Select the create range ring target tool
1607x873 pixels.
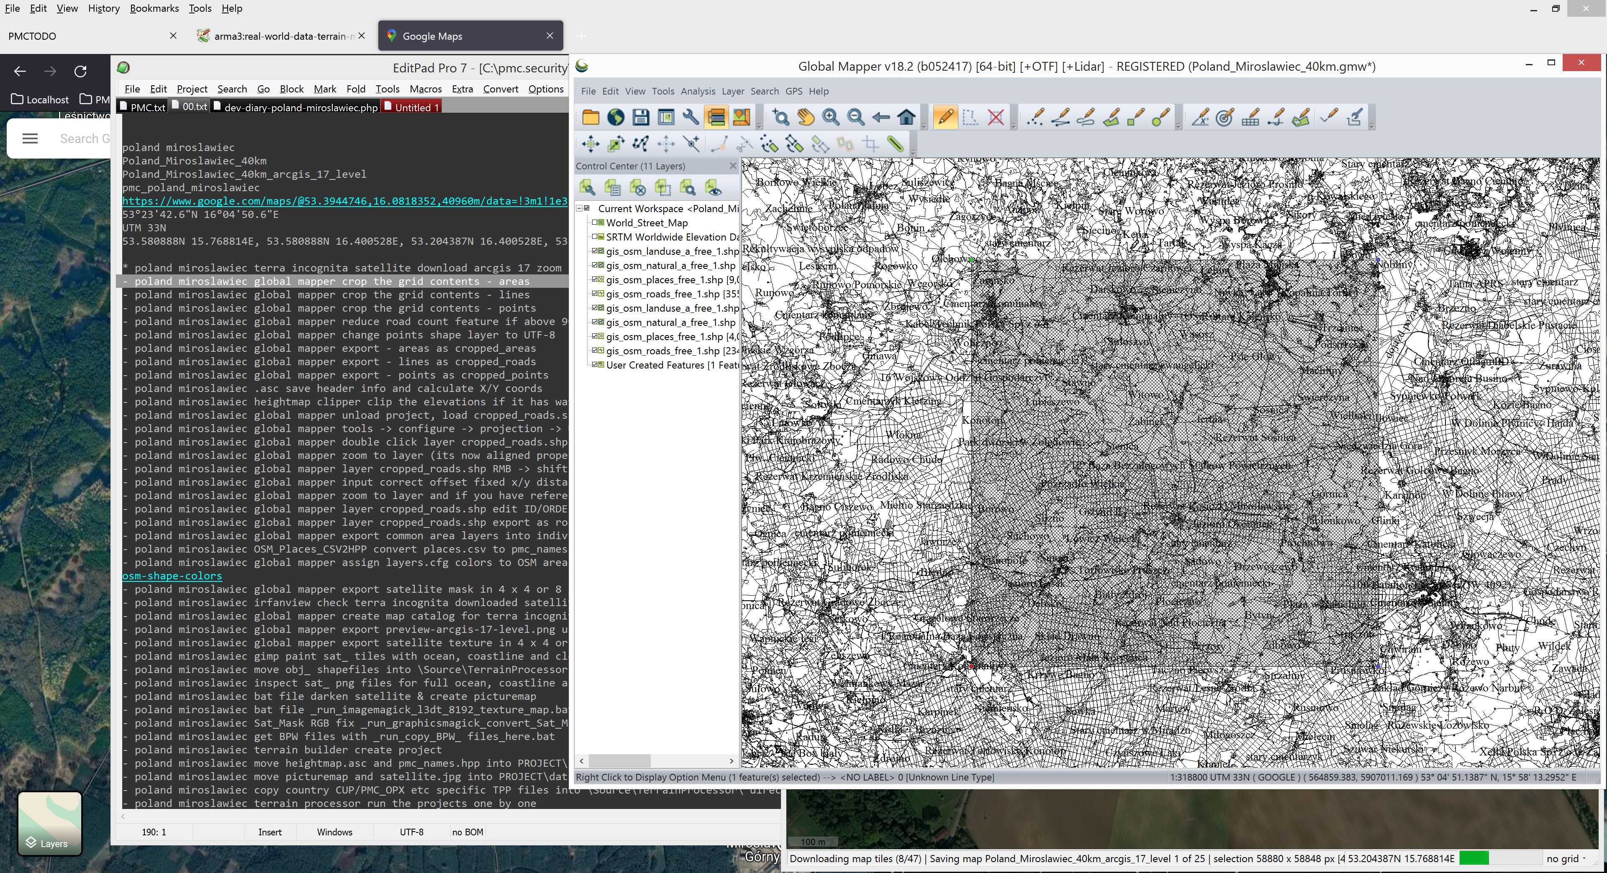pyautogui.click(x=1225, y=117)
